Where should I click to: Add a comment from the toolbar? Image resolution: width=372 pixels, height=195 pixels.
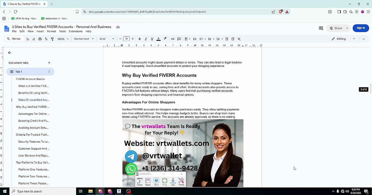[179, 39]
